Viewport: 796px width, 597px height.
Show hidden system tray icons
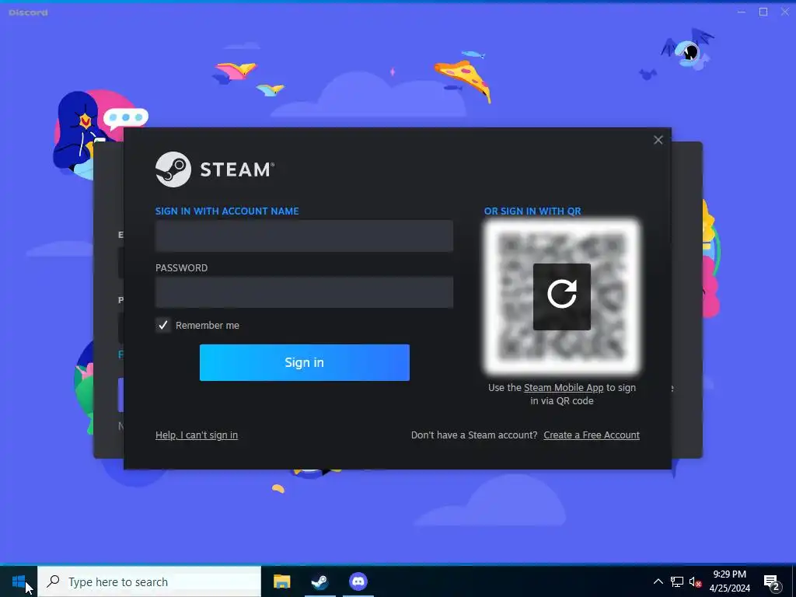tap(658, 581)
